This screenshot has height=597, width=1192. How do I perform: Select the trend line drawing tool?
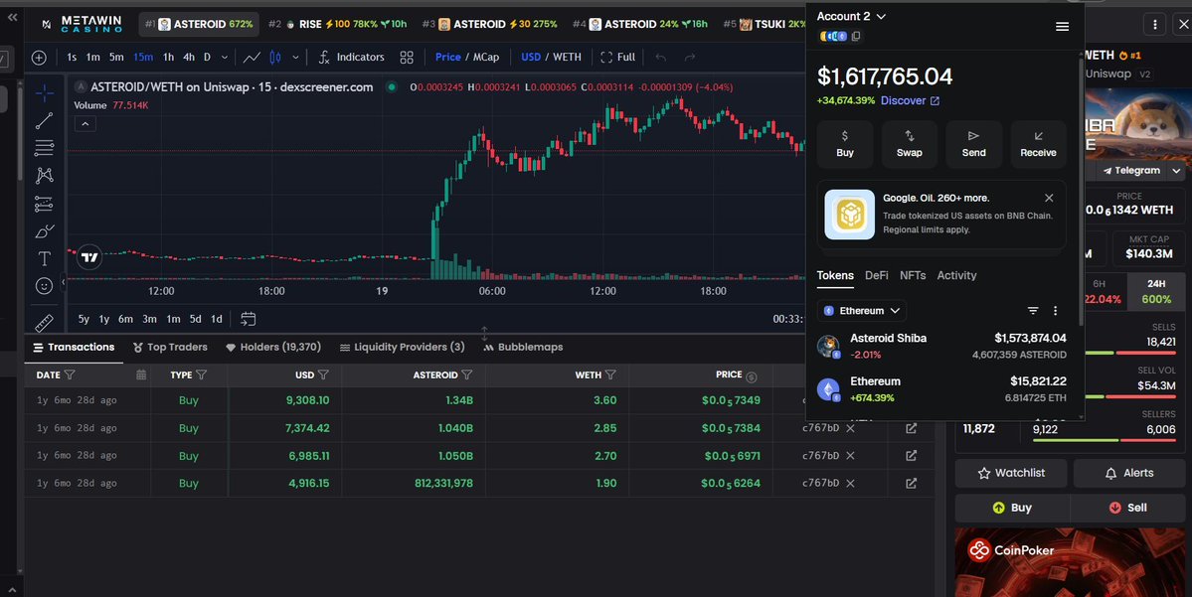42,120
